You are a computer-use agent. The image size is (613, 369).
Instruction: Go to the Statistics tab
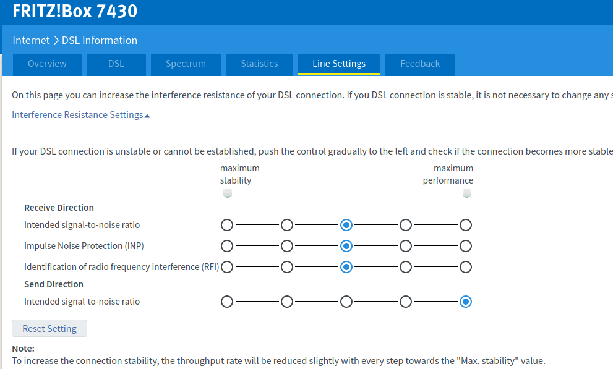(x=259, y=64)
